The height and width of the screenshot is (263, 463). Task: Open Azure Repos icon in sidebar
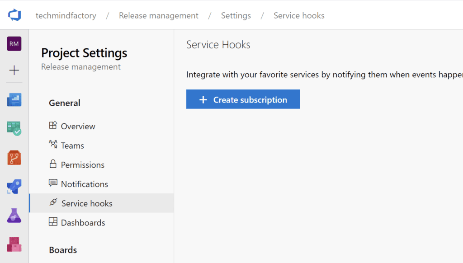[x=14, y=158]
